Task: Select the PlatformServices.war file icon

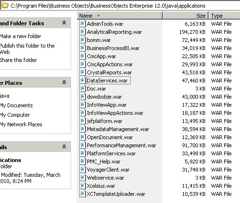Action: [x=83, y=153]
